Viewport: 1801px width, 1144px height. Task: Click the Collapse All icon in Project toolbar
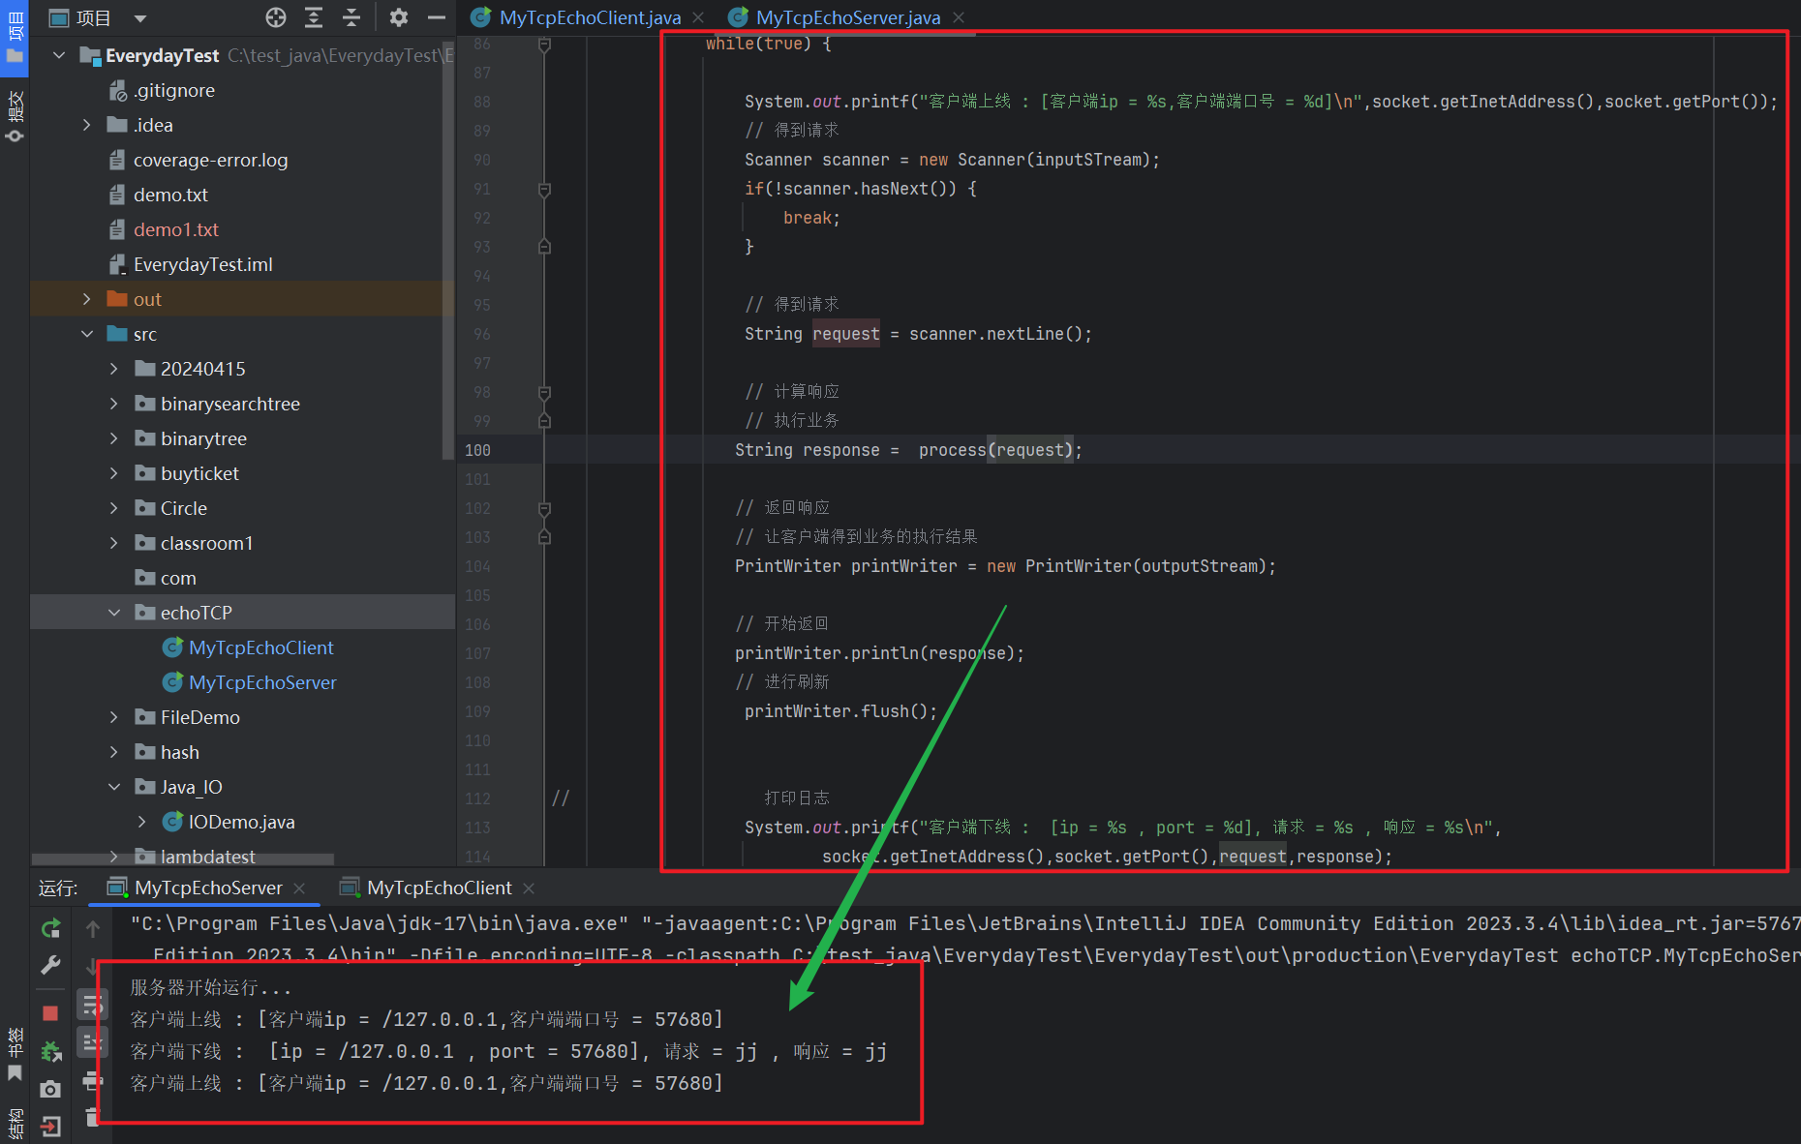351,17
